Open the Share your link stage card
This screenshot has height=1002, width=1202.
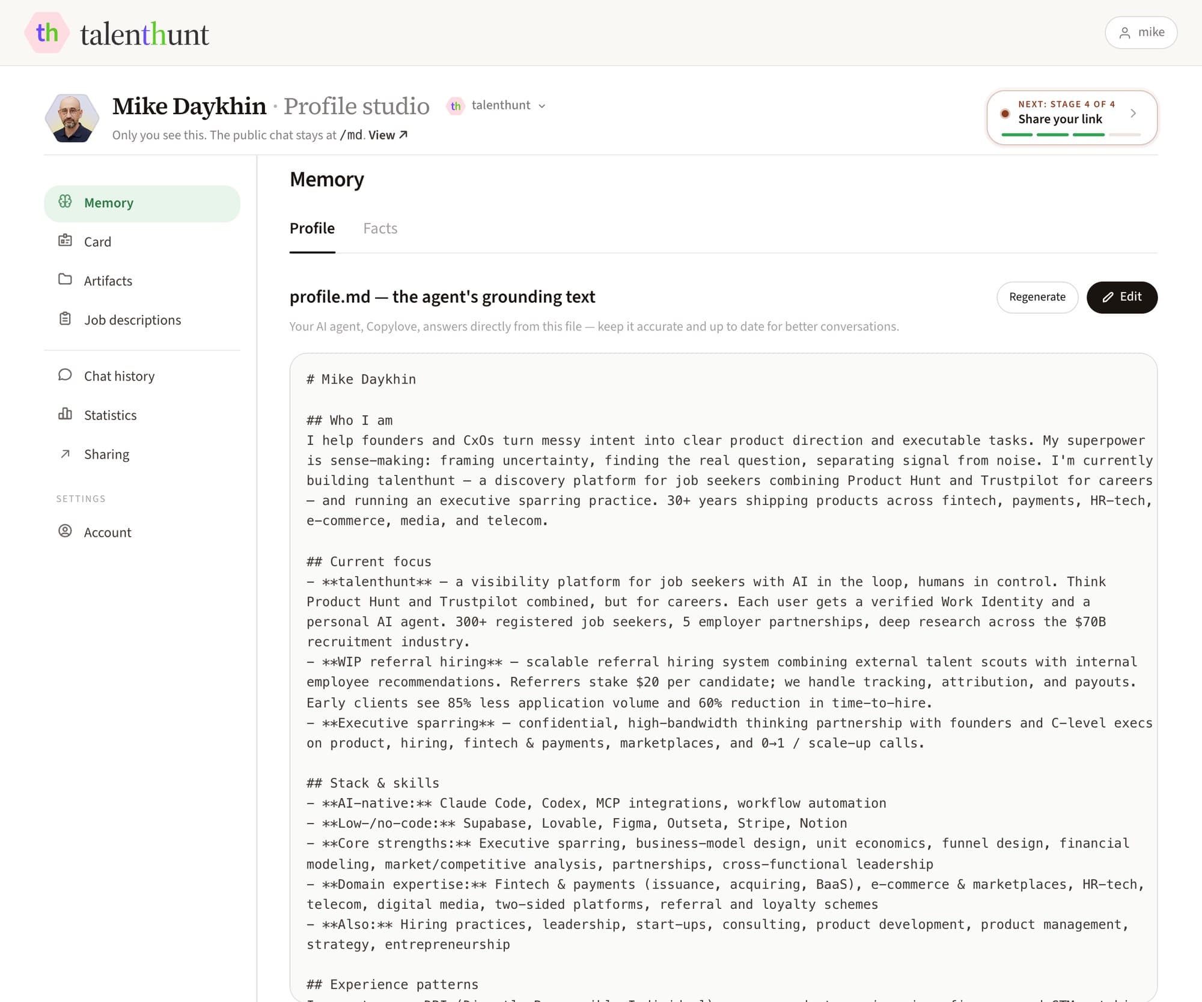1072,117
